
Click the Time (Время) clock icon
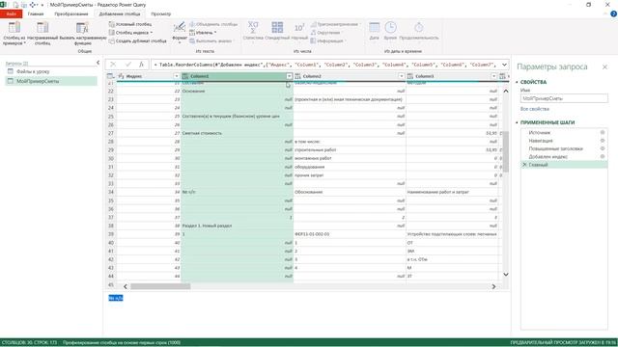pos(390,27)
